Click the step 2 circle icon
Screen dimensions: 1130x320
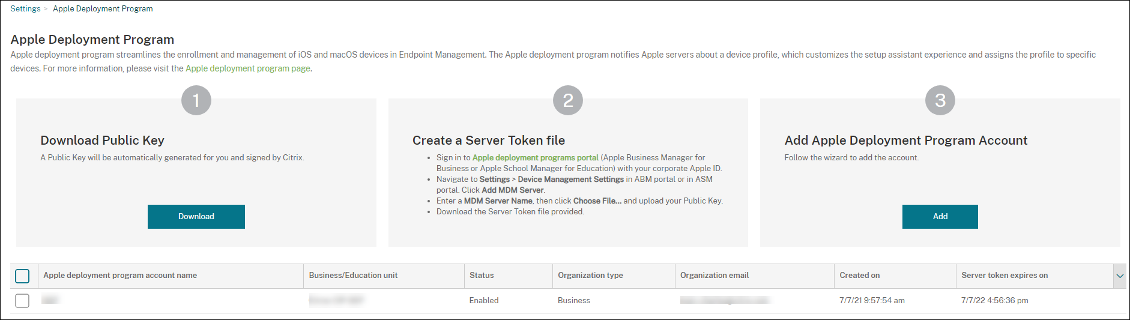(x=568, y=100)
